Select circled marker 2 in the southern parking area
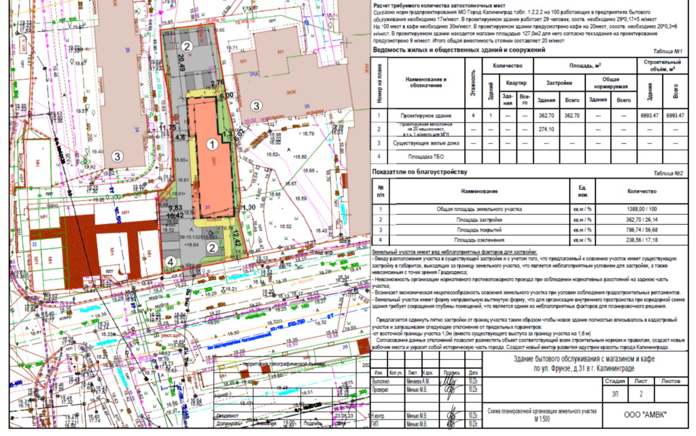This screenshot has width=696, height=436. click(x=211, y=249)
